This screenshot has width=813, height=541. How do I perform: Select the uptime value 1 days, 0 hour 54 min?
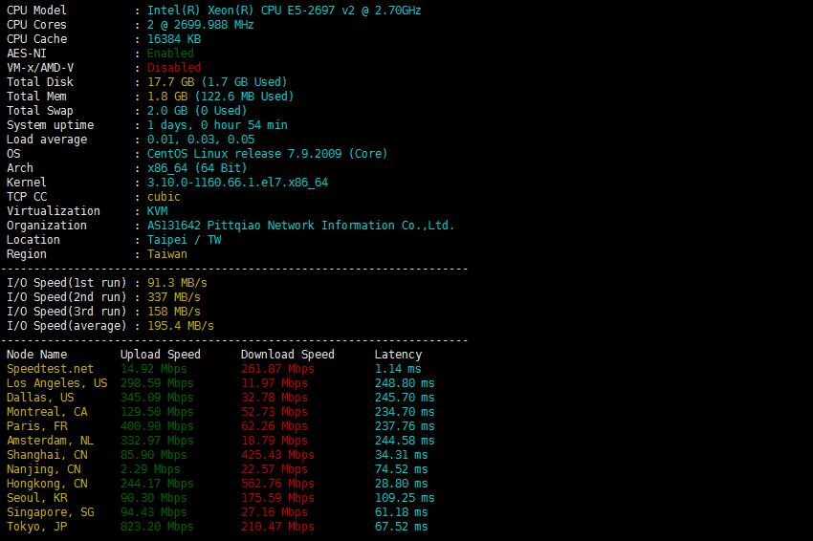click(217, 125)
